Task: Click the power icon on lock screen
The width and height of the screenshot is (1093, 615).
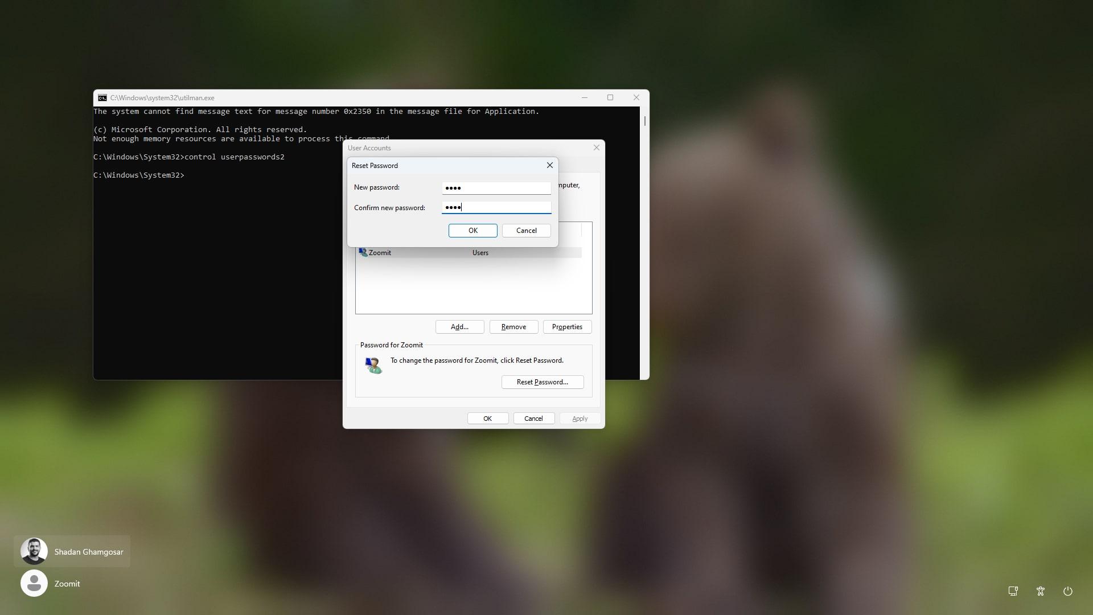Action: pos(1068,591)
